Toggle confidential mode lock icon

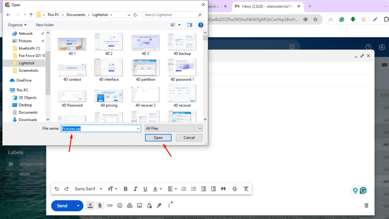[x=149, y=206]
